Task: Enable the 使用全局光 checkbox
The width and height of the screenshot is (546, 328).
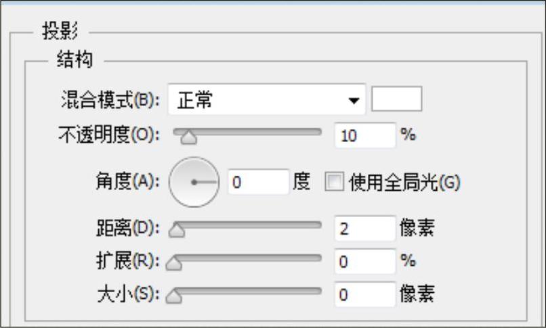Action: click(335, 182)
